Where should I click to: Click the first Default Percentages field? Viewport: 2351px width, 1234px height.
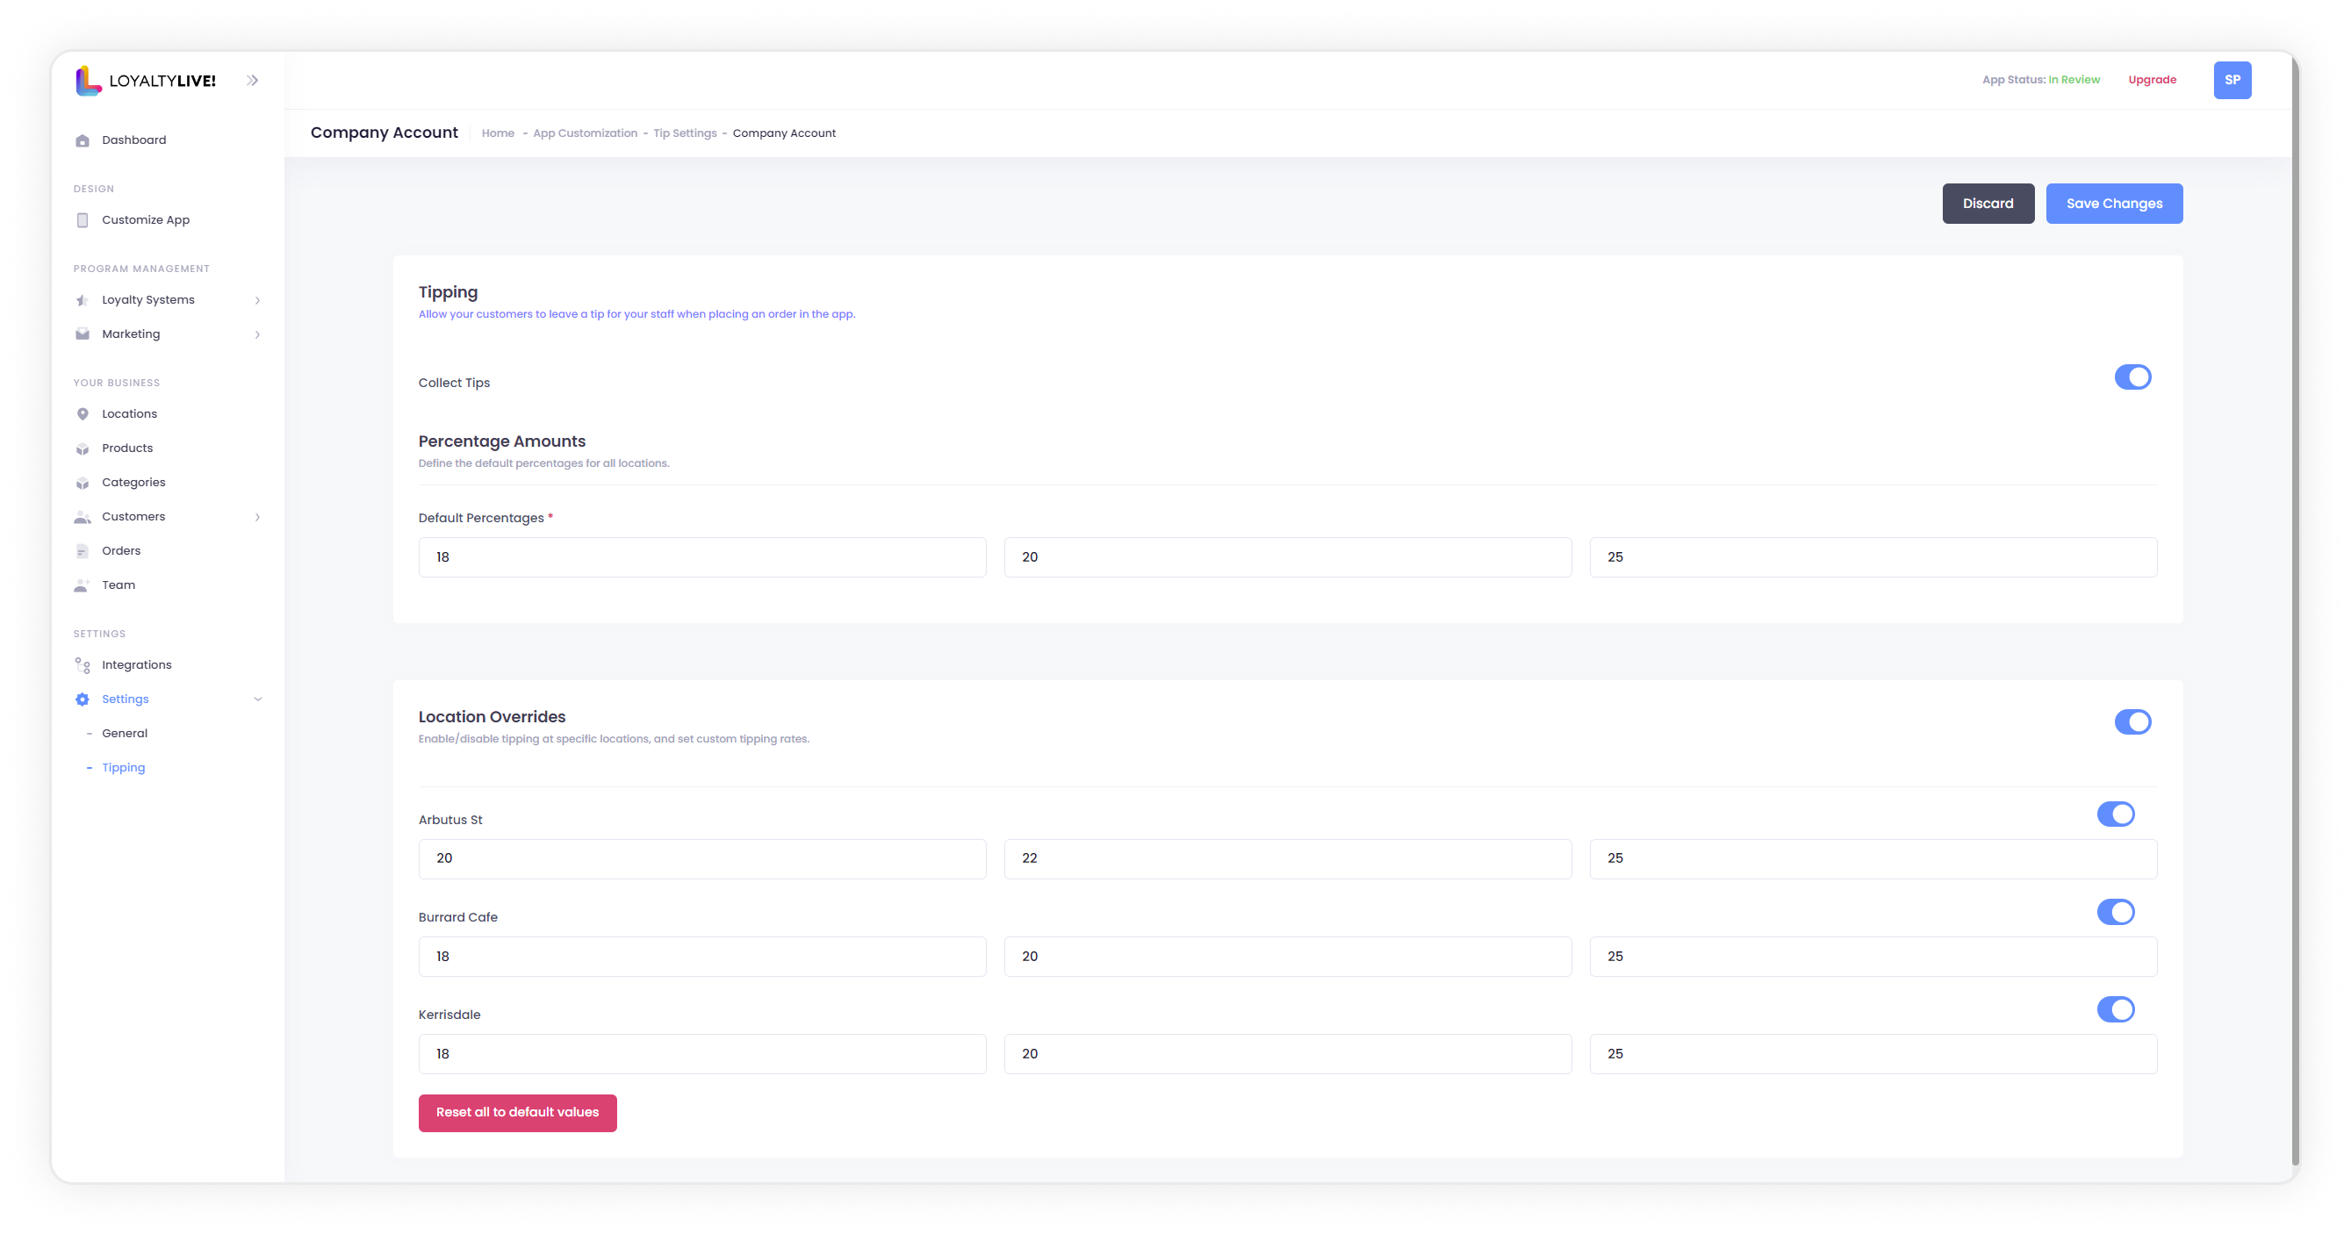(x=701, y=557)
